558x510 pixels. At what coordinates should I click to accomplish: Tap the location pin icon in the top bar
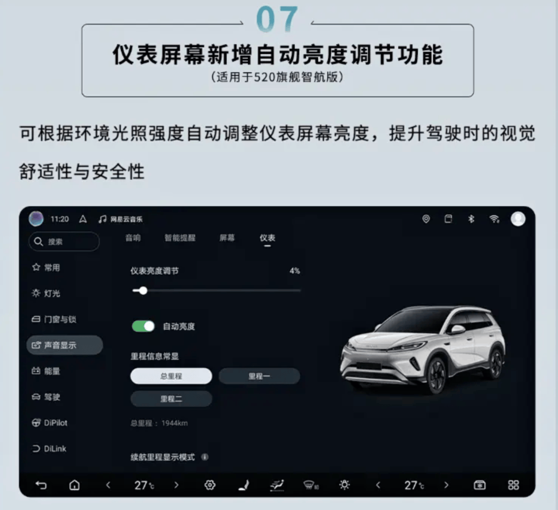426,219
